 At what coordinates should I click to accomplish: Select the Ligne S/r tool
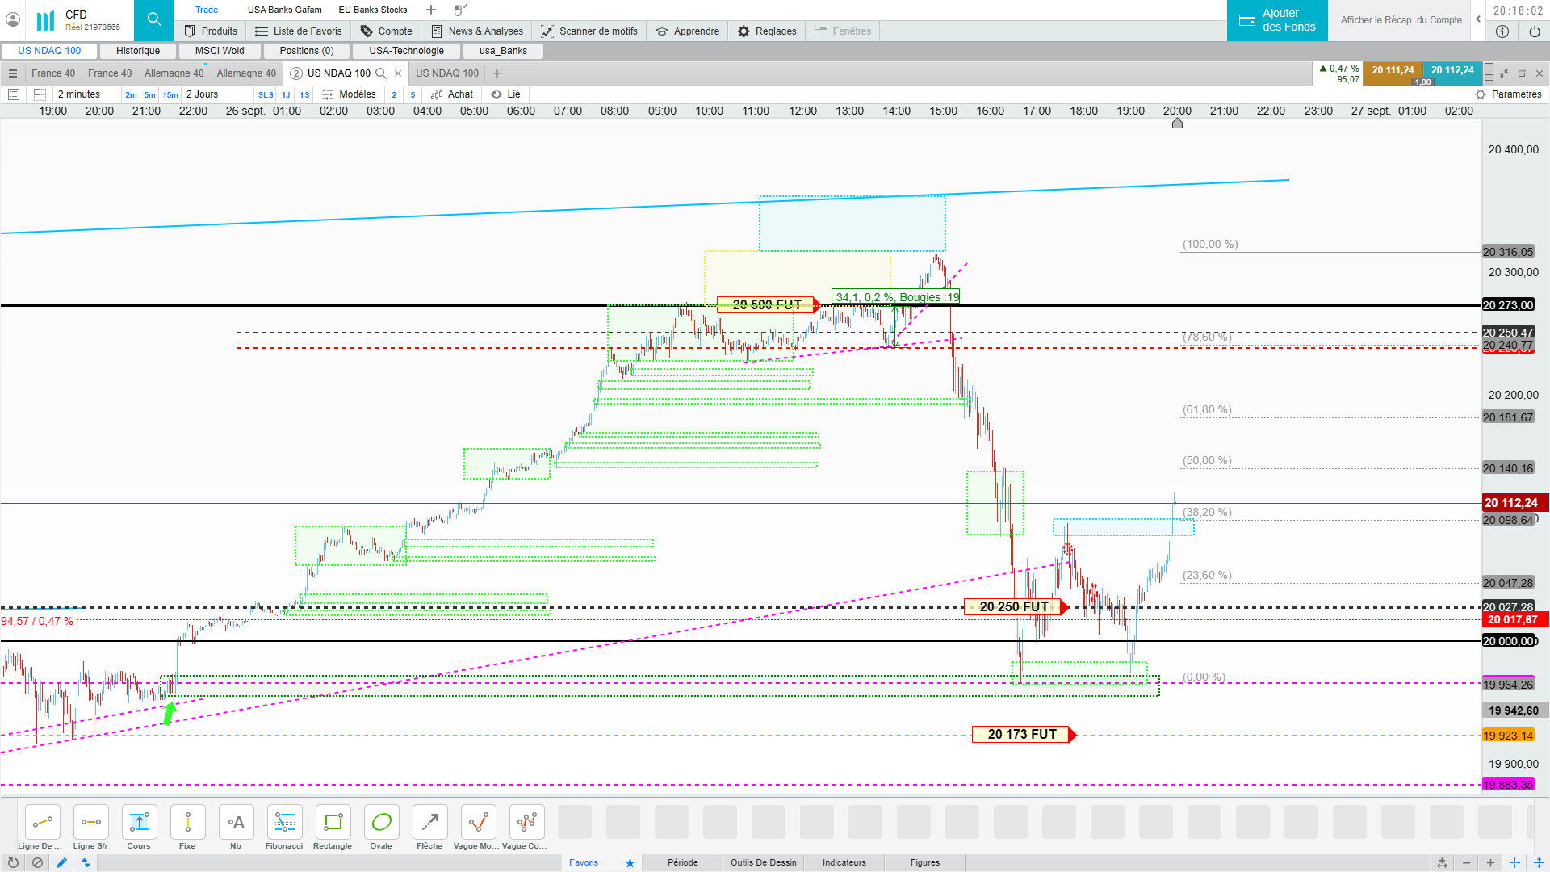pyautogui.click(x=90, y=823)
